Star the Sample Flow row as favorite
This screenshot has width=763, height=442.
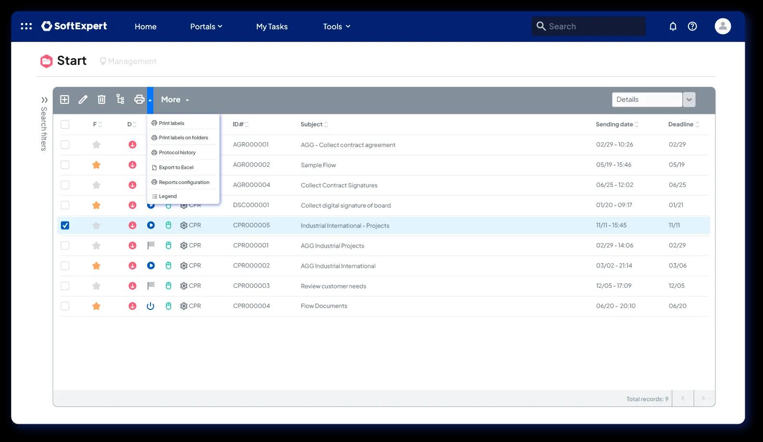coord(96,165)
